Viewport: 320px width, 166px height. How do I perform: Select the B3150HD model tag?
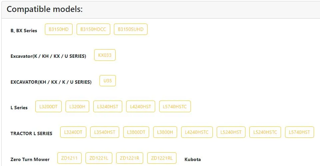59,29
